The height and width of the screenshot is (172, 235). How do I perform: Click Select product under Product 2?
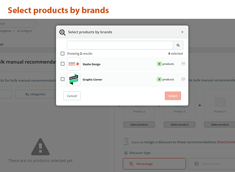coord(139,124)
